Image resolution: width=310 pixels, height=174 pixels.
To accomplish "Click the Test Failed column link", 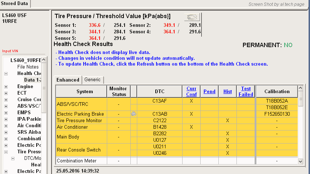I will point(246,91).
